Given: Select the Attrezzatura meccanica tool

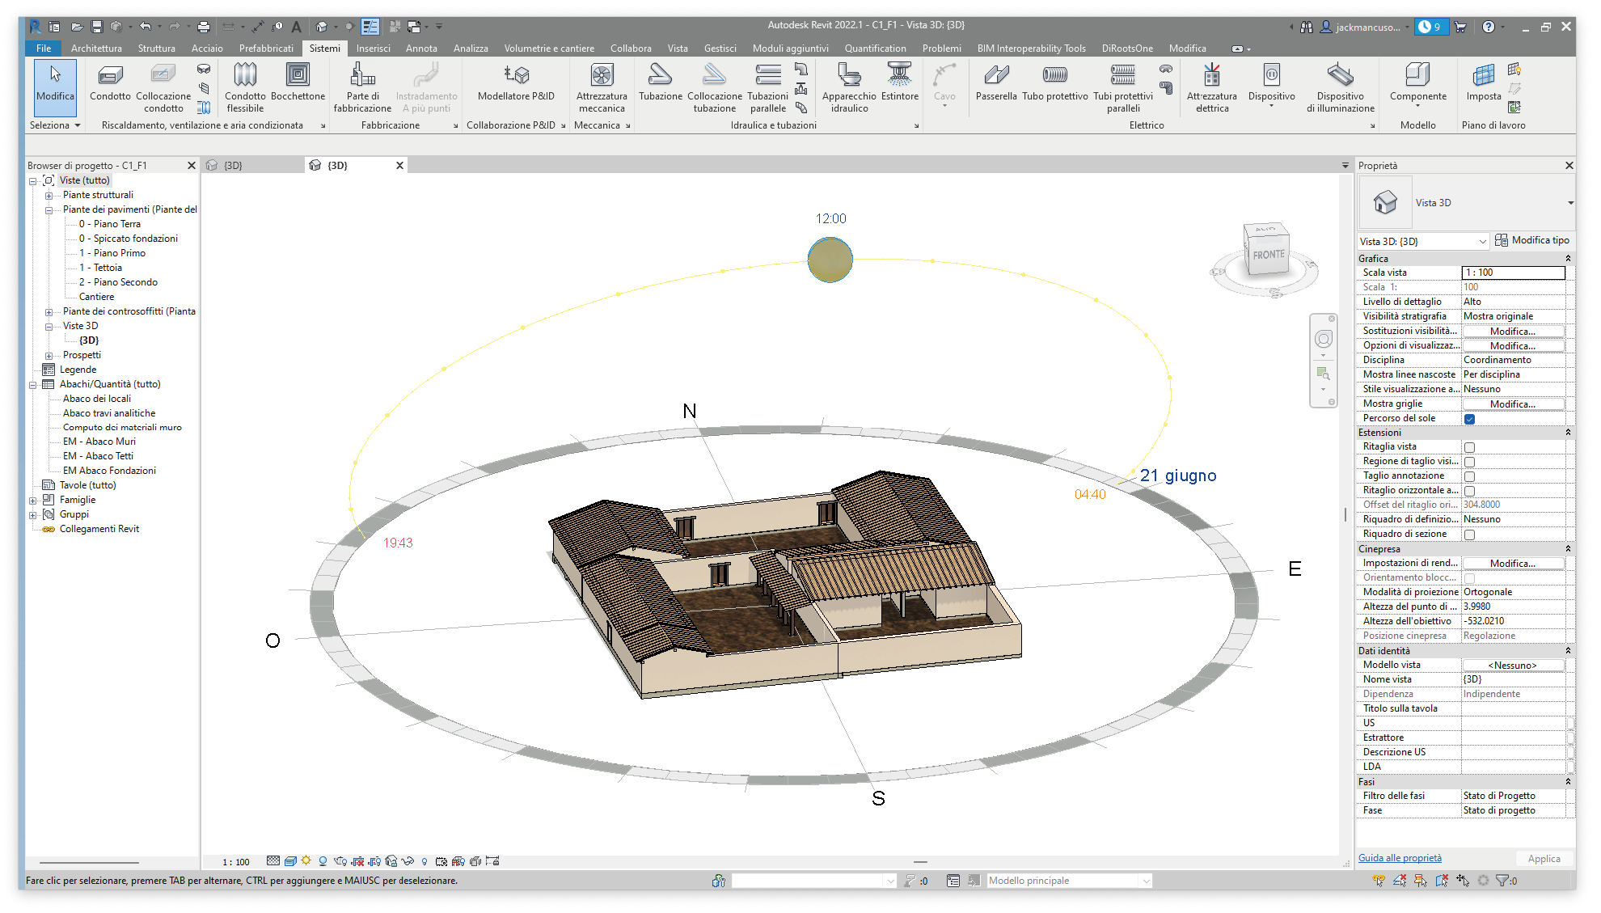Looking at the screenshot, I should (x=602, y=89).
